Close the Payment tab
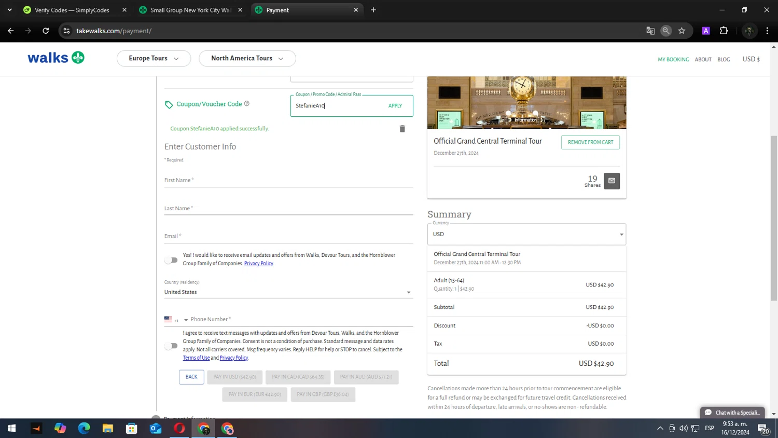This screenshot has width=778, height=438. pyautogui.click(x=356, y=10)
